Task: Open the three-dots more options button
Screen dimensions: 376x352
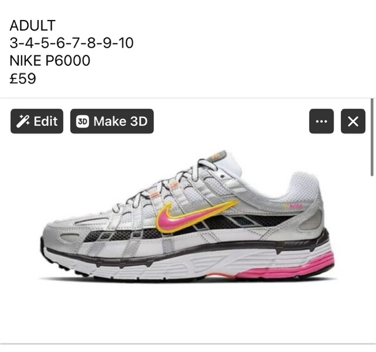Action: pos(321,121)
